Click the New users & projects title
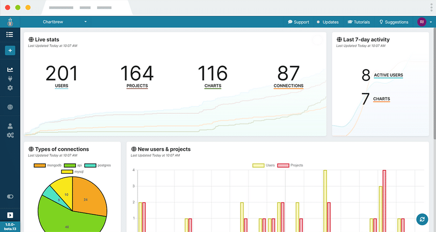 coord(164,149)
